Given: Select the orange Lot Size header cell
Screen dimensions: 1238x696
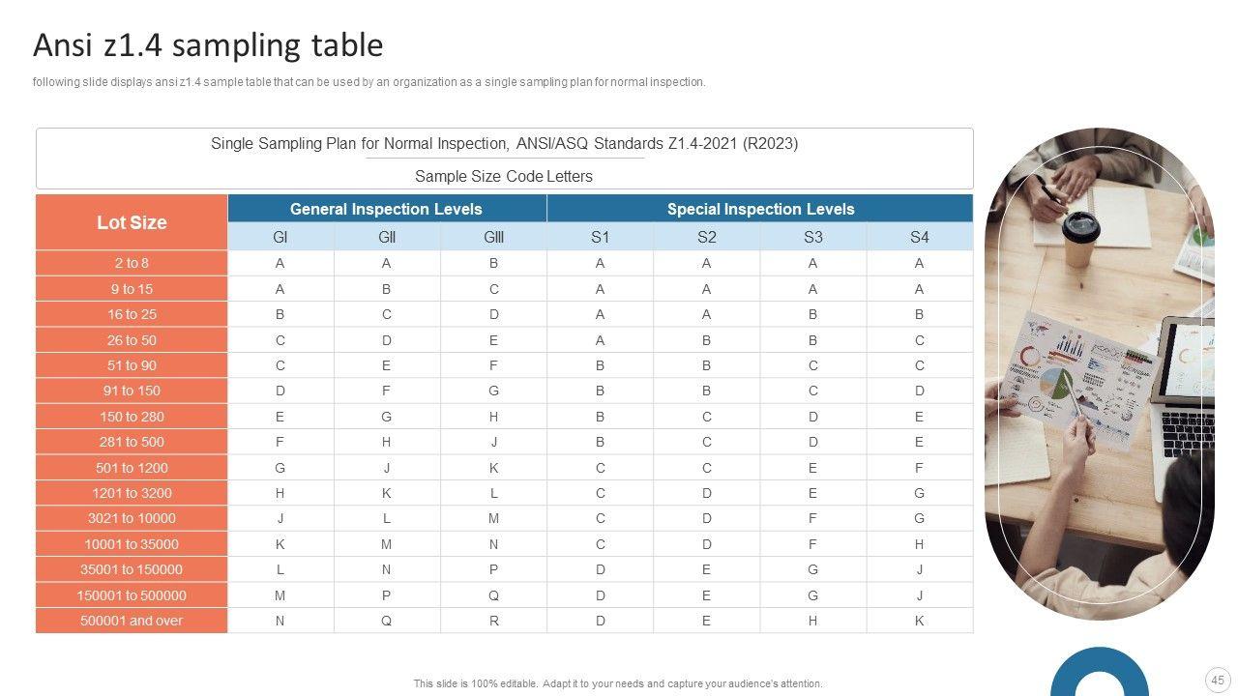Looking at the screenshot, I should [x=132, y=222].
